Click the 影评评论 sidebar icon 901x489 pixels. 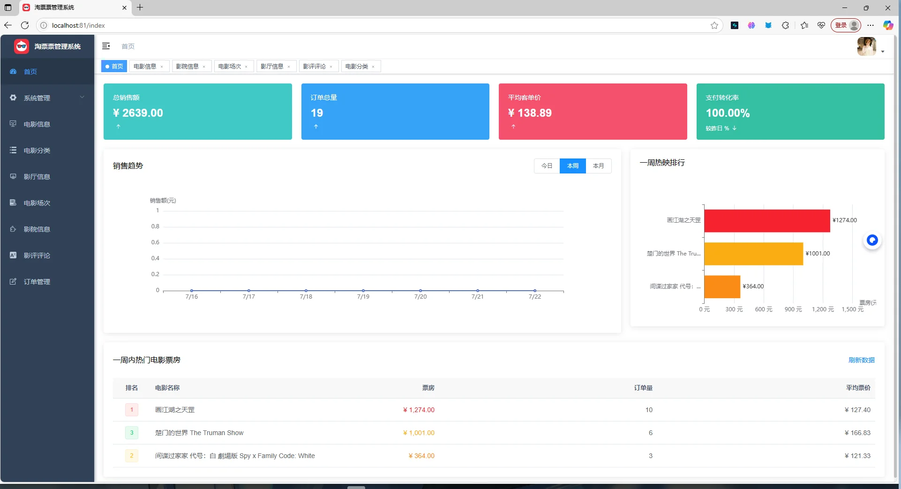pyautogui.click(x=13, y=255)
